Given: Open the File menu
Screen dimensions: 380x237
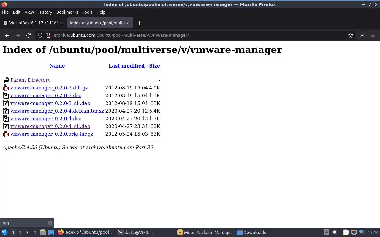Looking at the screenshot, I should click(x=5, y=12).
